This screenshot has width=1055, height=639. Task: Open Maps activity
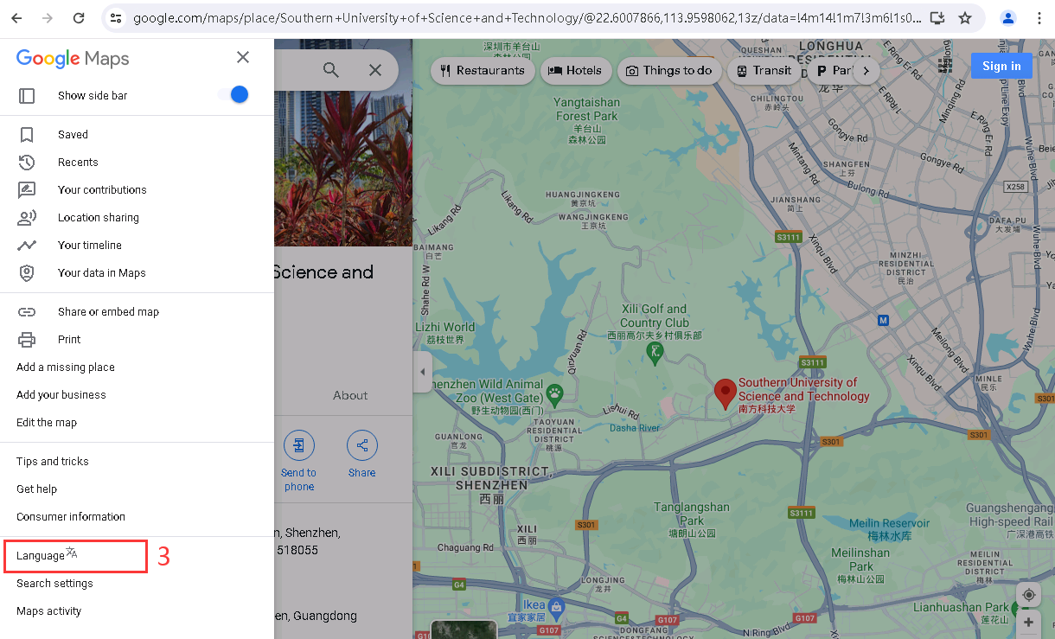pyautogui.click(x=49, y=611)
